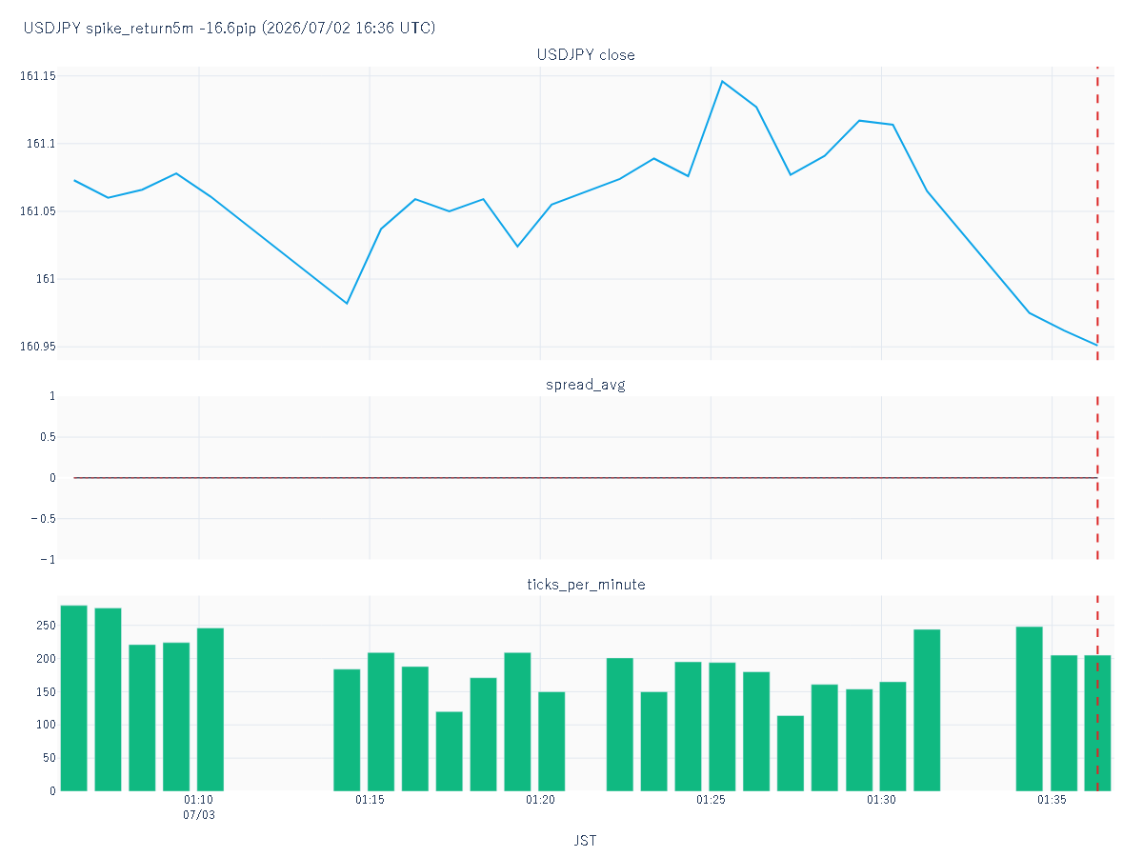Click the 01:15 x-axis tick label
Image resolution: width=1143 pixels, height=857 pixels.
point(370,800)
